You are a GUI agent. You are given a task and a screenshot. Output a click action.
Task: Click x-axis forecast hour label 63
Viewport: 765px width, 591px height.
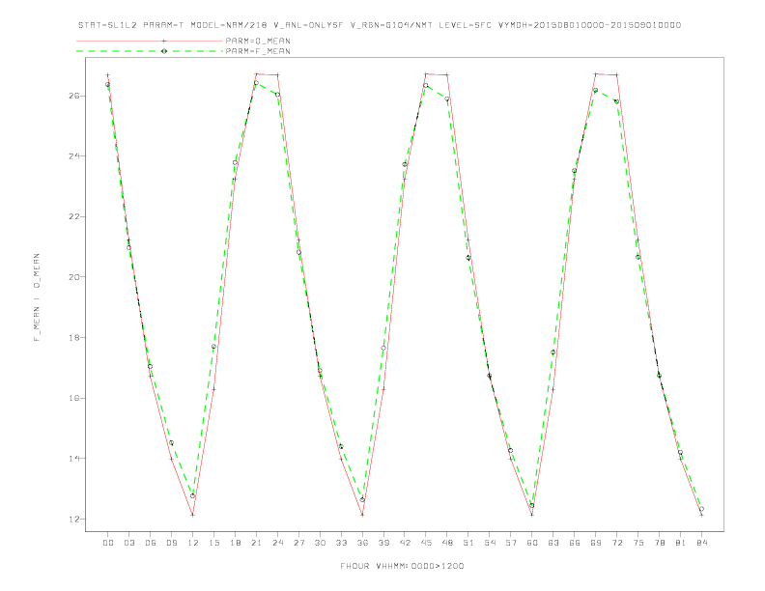pyautogui.click(x=553, y=543)
